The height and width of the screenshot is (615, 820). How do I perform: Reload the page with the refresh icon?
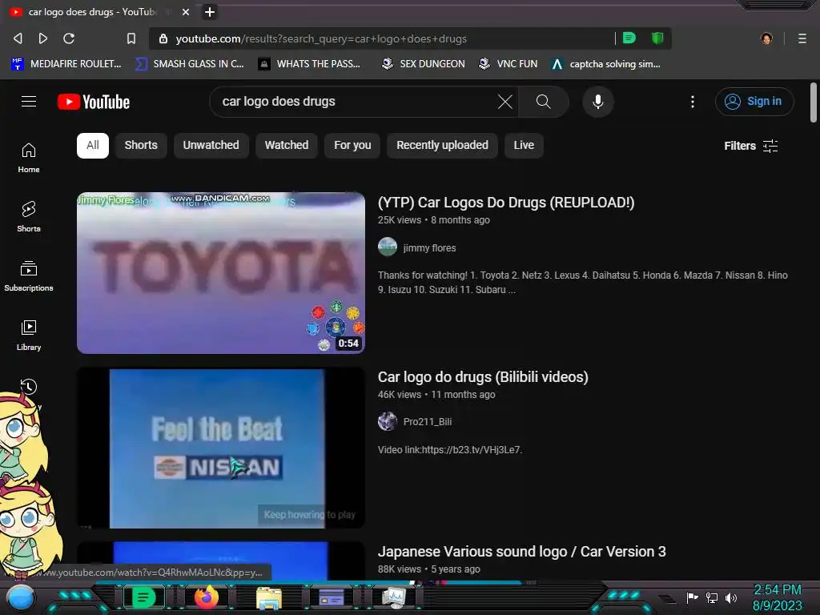[x=69, y=38]
